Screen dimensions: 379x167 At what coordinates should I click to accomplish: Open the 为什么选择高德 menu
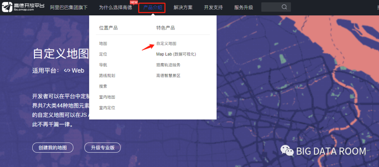[115, 7]
